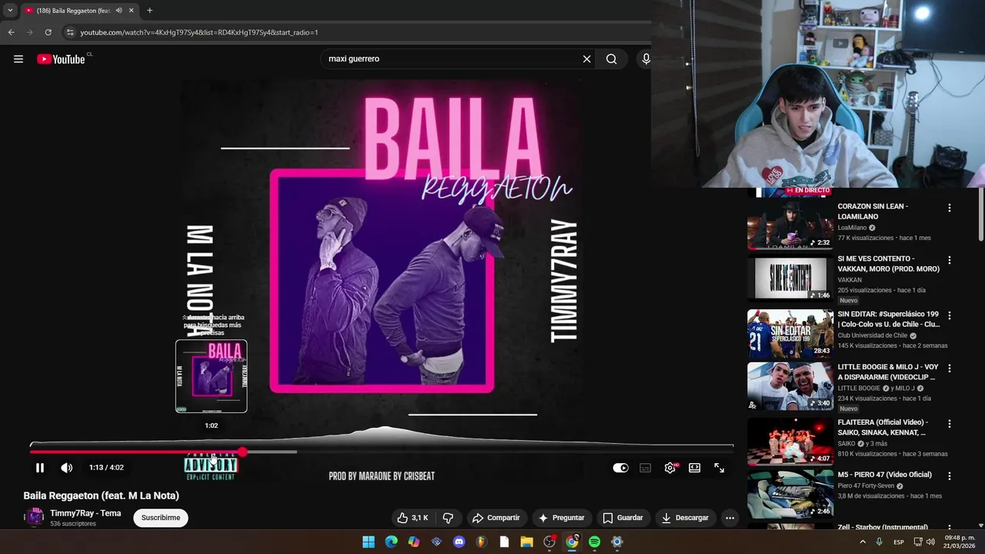
Task: Open Discord from taskbar
Action: [459, 542]
